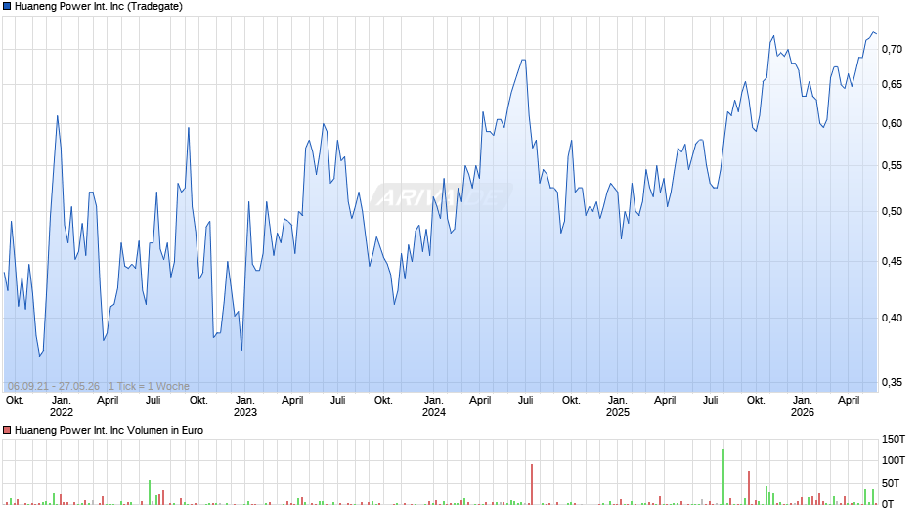Click the first Okt. label at the axis start
Screen dimensions: 919x514
pyautogui.click(x=15, y=400)
